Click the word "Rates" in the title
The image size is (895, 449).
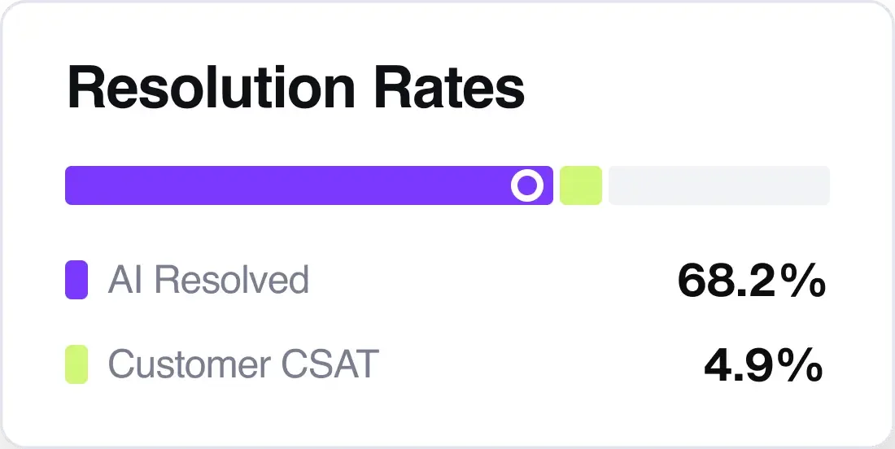450,88
